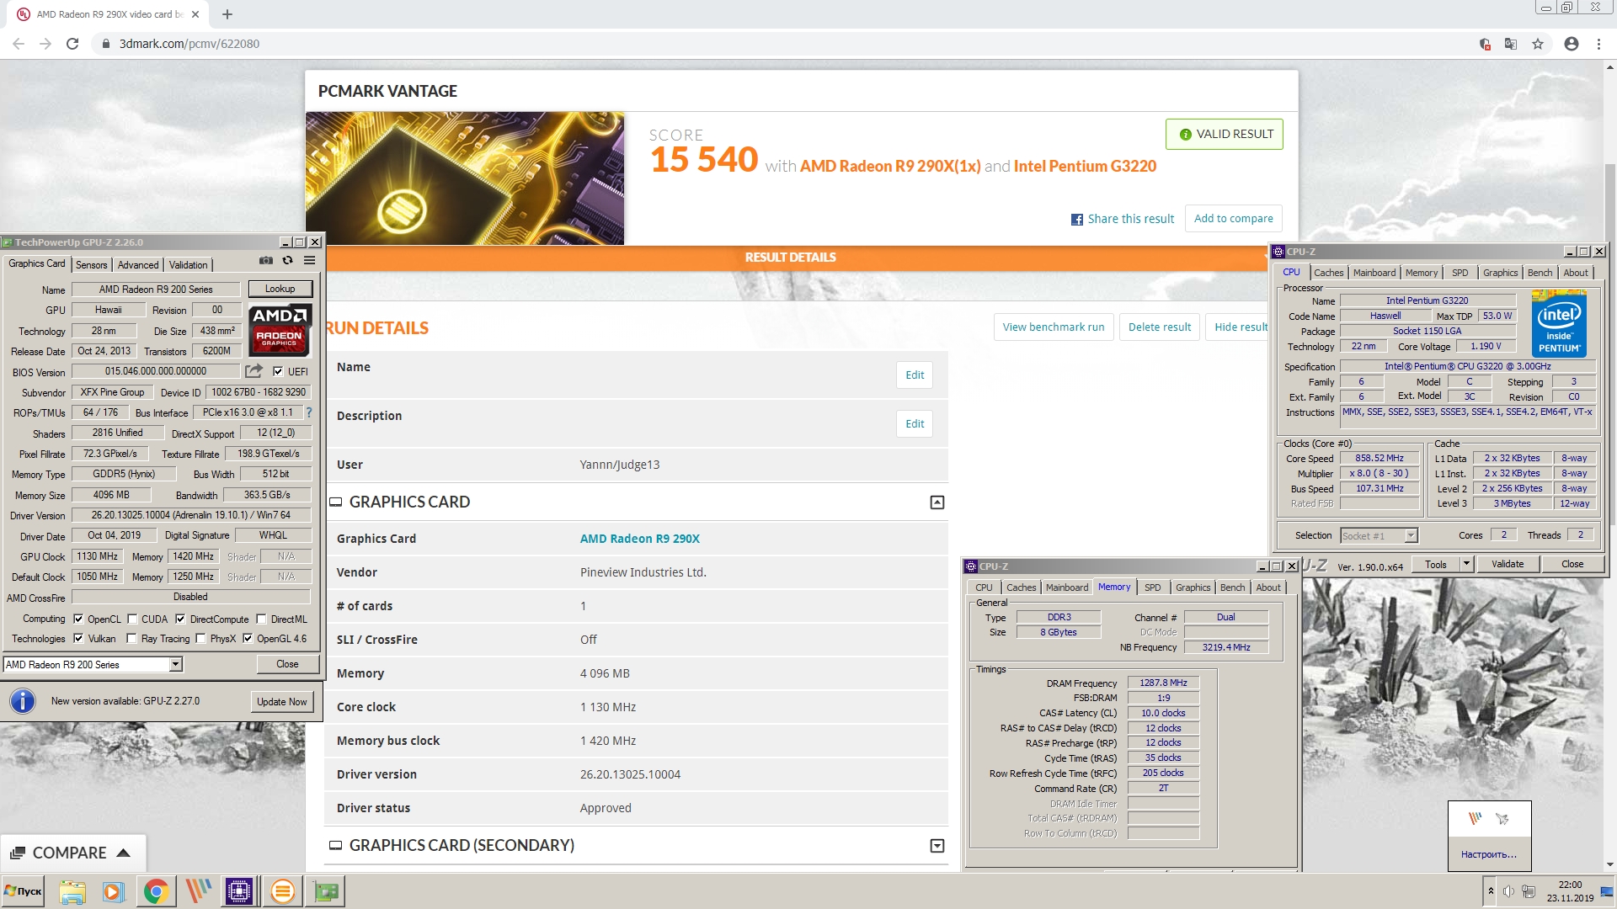Click the GPU-Z screenshot camera icon
This screenshot has height=909, width=1617.
[265, 261]
